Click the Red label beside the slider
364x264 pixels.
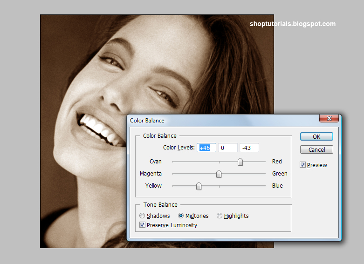pyautogui.click(x=277, y=162)
